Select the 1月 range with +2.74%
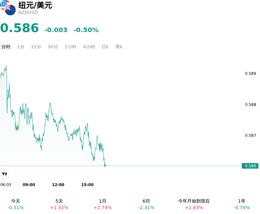 103,204
